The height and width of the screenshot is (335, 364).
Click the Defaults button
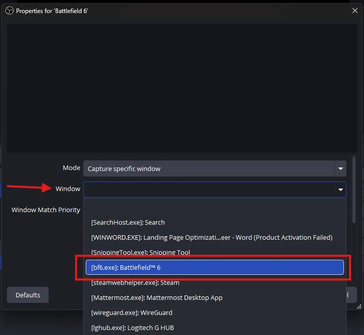(x=28, y=295)
